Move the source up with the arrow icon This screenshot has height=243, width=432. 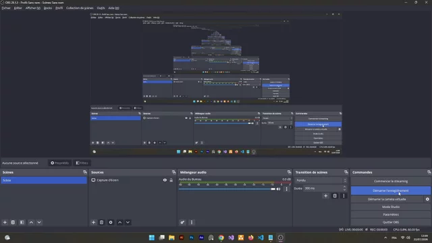tap(120, 222)
